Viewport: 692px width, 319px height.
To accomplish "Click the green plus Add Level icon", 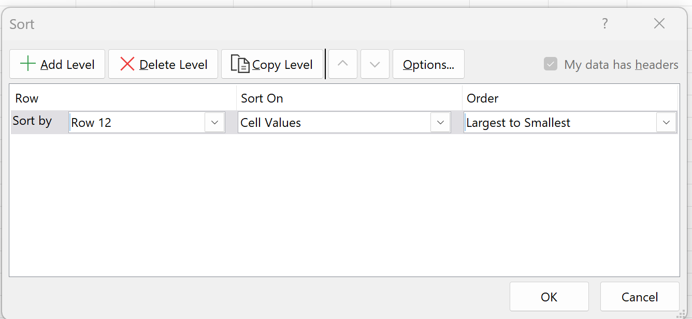I will (27, 63).
